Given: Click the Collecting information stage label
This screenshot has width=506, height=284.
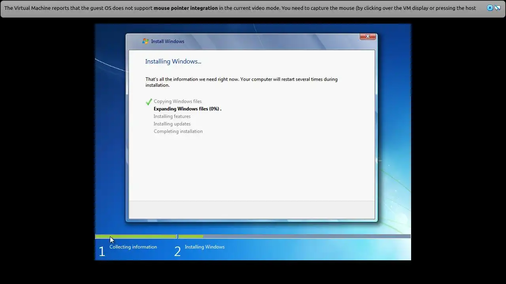Looking at the screenshot, I should tap(133, 247).
